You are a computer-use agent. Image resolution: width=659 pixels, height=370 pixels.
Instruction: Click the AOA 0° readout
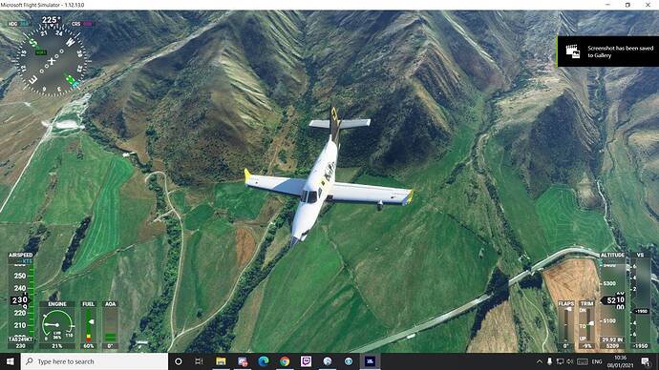pos(110,346)
